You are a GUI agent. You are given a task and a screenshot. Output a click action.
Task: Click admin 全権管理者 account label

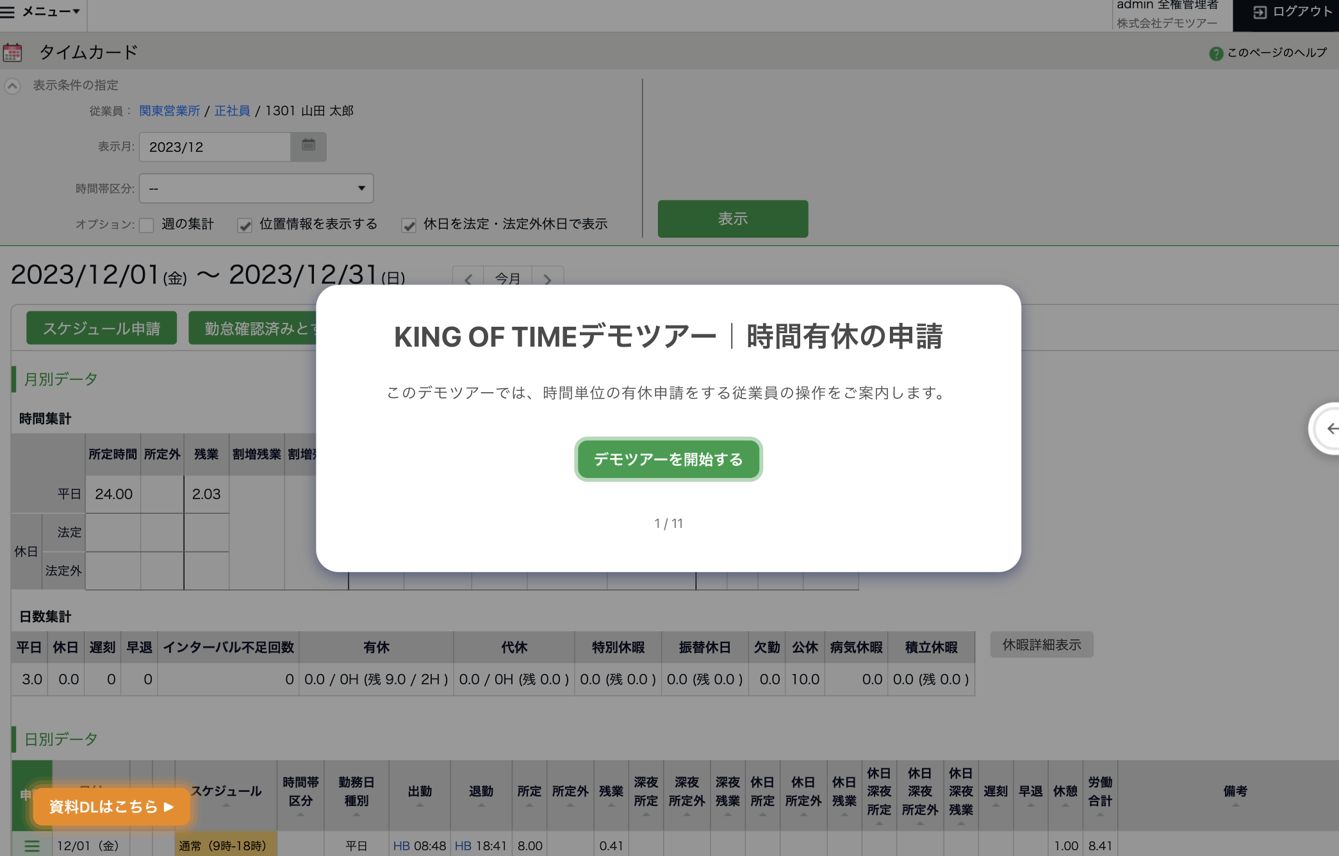(1167, 6)
